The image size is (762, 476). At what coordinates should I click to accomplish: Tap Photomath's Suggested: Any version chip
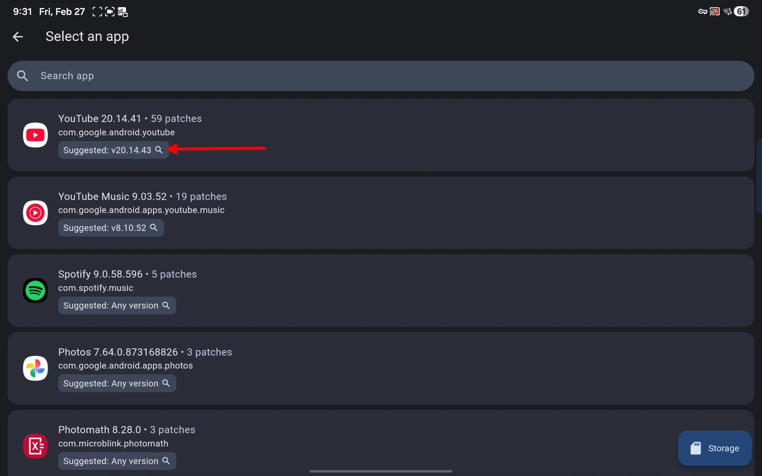pyautogui.click(x=117, y=461)
